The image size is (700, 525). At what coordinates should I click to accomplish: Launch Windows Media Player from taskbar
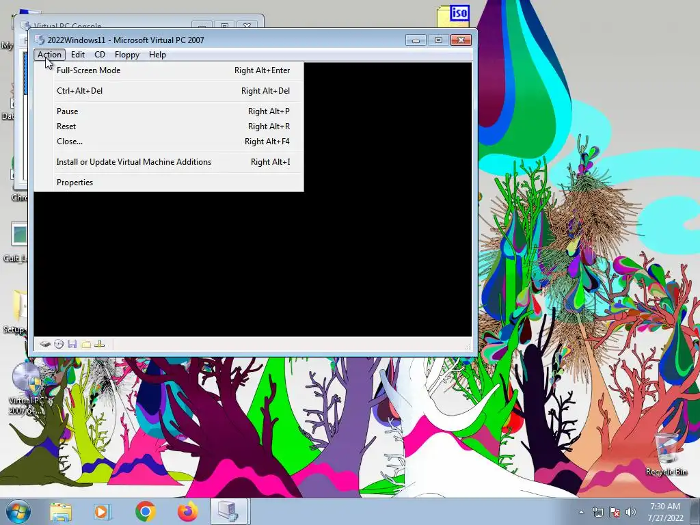pos(102,512)
